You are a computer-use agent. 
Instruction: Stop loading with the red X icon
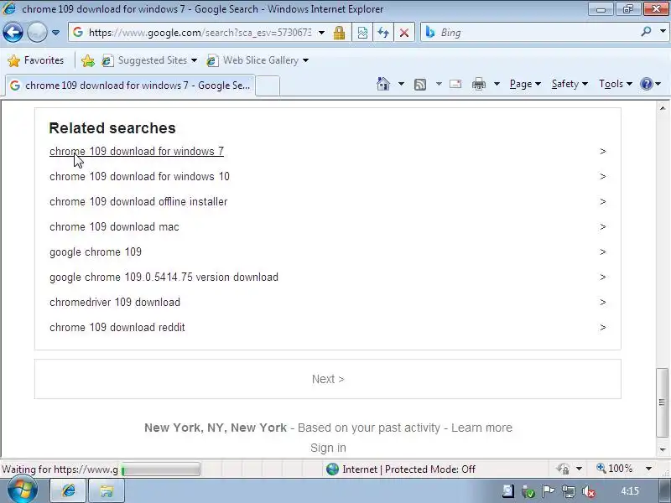(404, 33)
